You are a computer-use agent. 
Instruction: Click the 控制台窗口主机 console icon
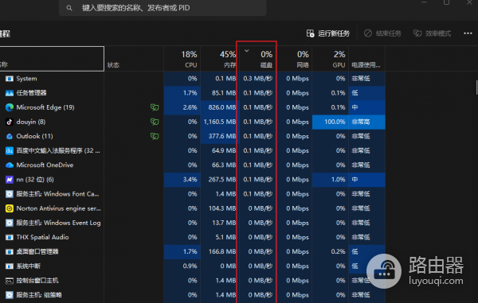pyautogui.click(x=10, y=281)
